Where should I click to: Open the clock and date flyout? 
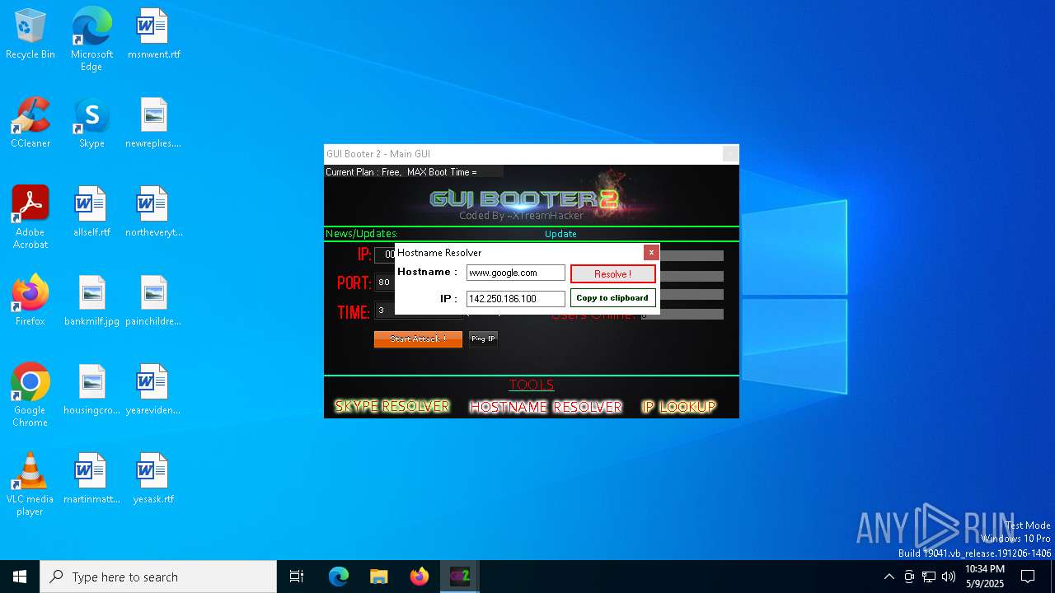pyautogui.click(x=984, y=577)
